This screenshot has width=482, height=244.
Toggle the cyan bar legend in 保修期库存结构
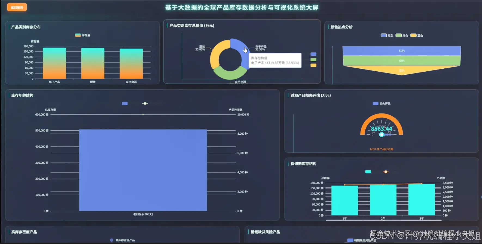coord(368,172)
